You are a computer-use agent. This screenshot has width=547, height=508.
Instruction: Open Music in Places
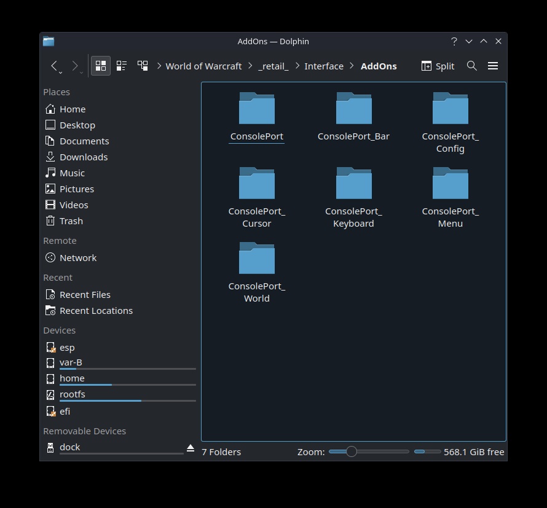(x=119, y=173)
